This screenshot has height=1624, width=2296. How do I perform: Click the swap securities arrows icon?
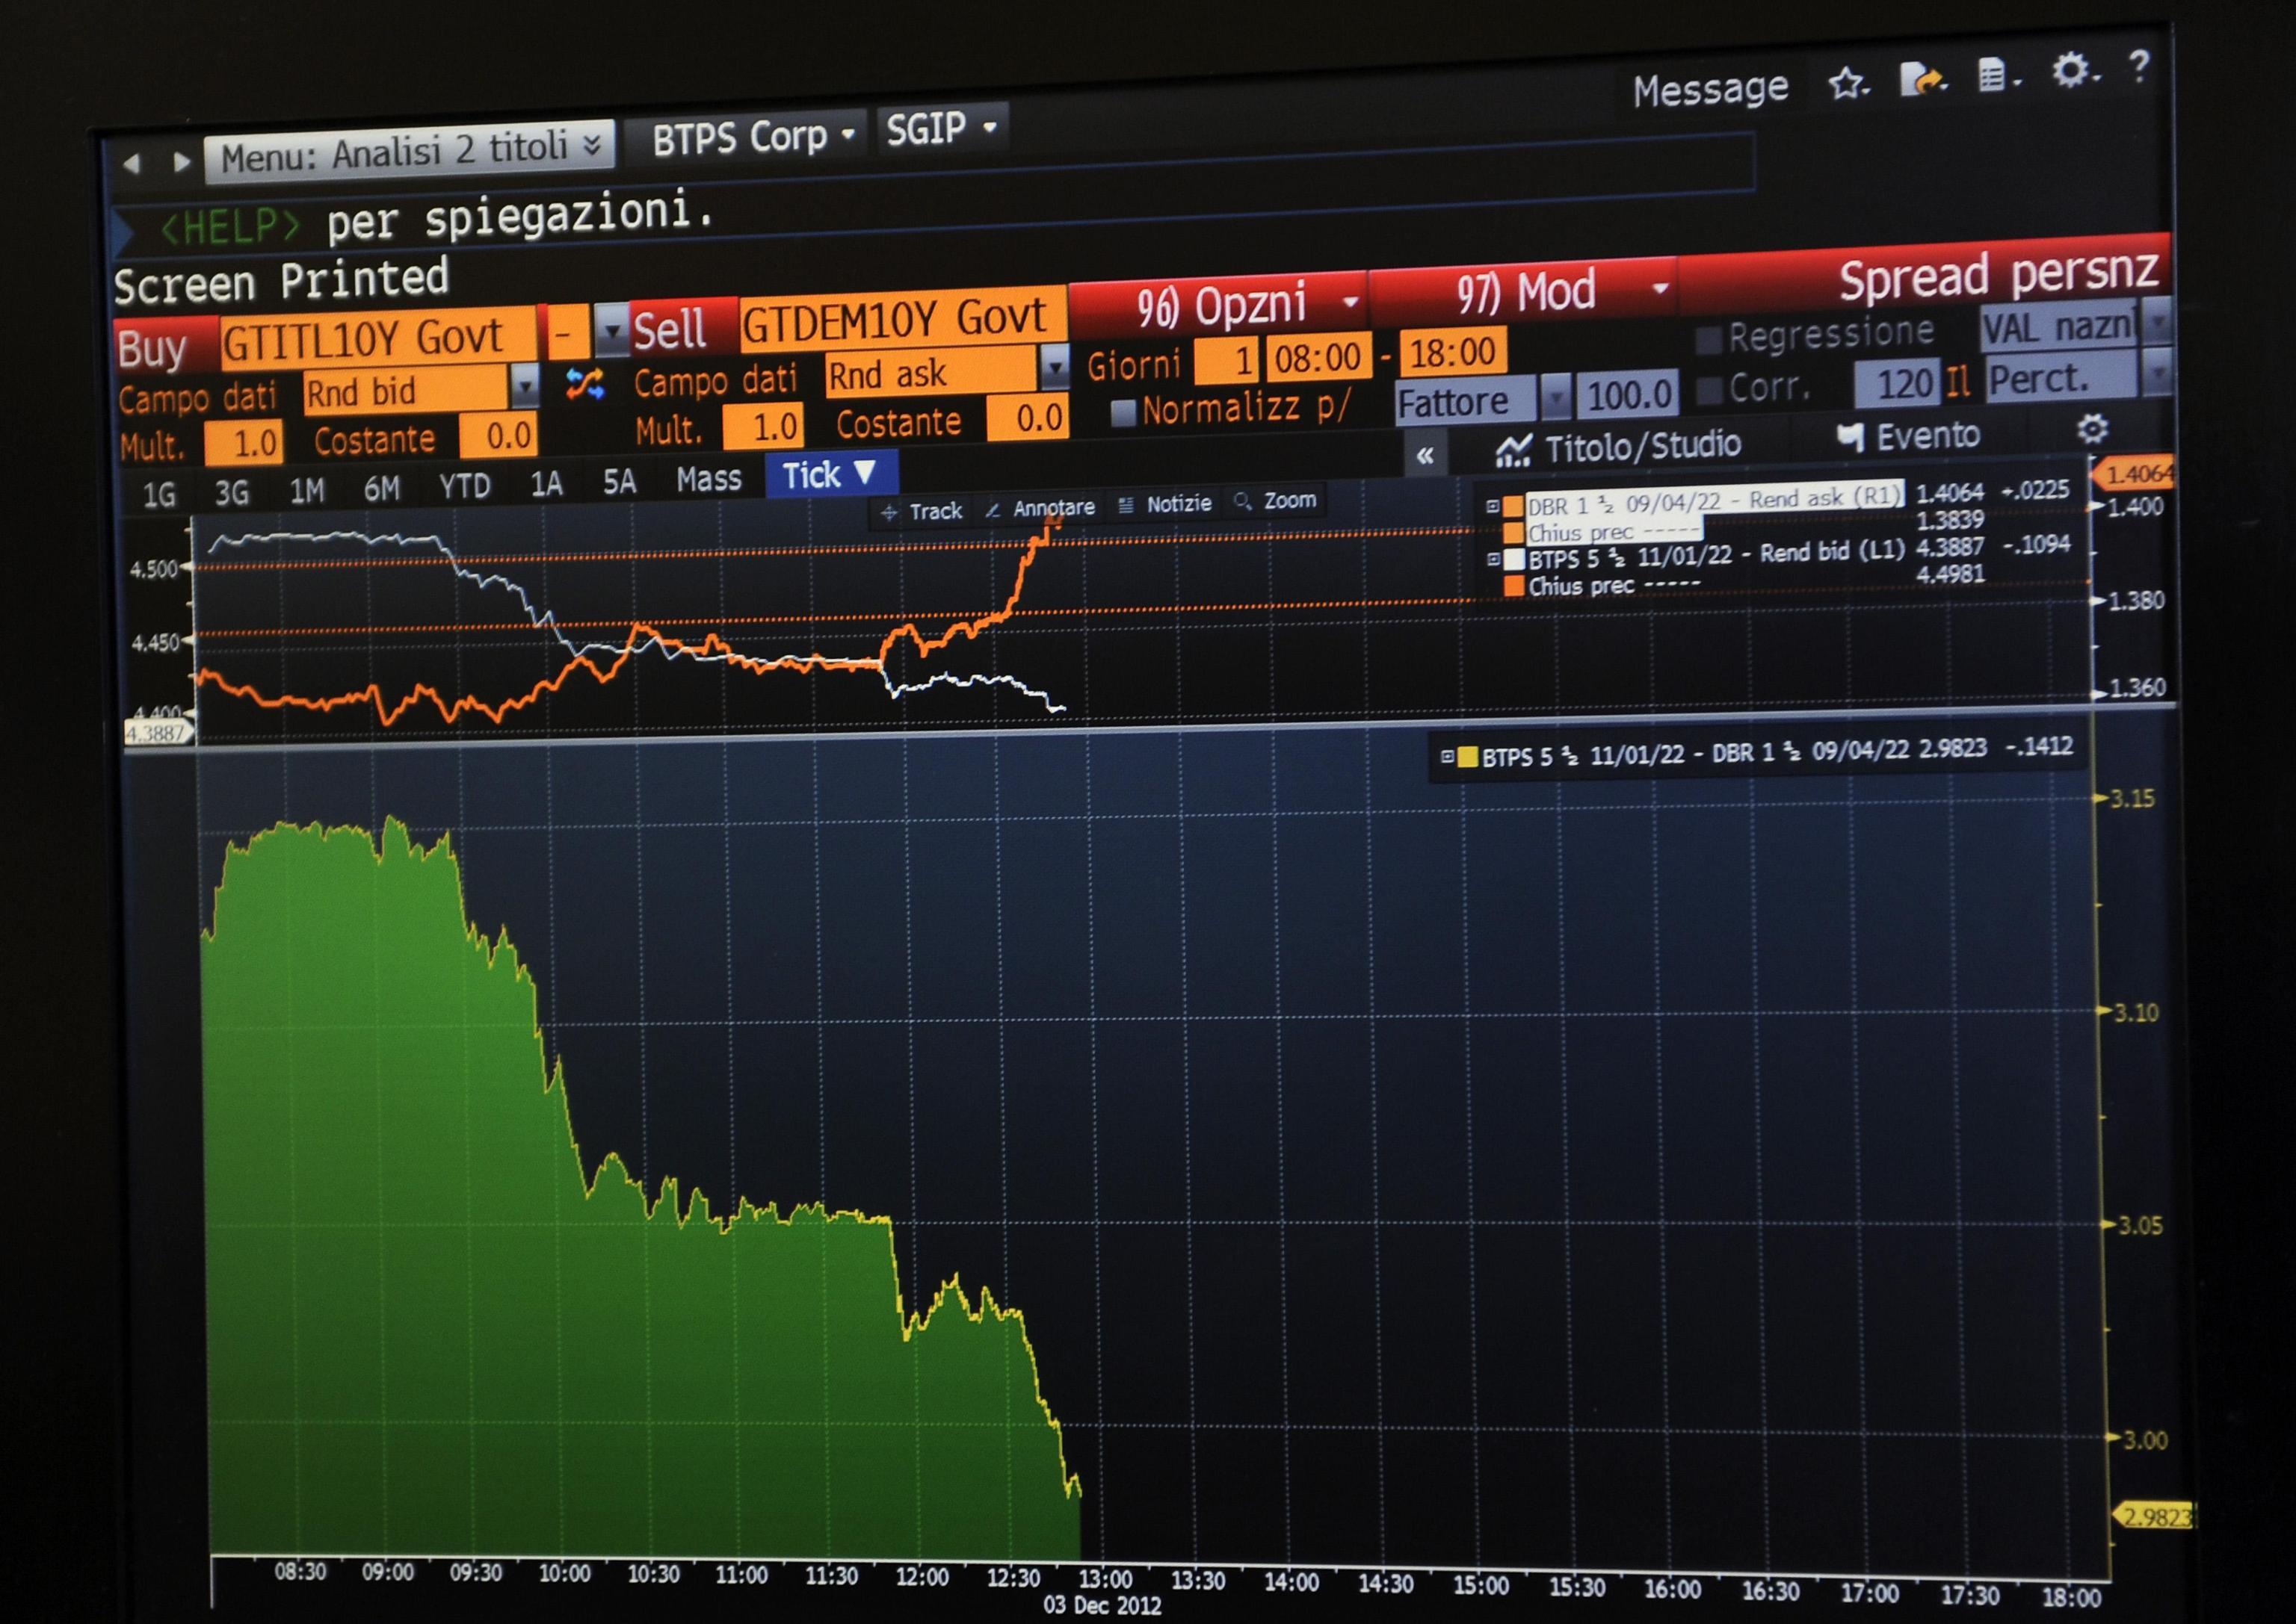tap(585, 384)
